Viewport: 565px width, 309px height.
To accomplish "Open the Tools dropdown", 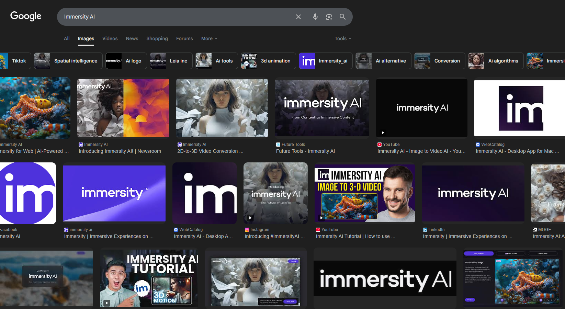I will pyautogui.click(x=342, y=38).
